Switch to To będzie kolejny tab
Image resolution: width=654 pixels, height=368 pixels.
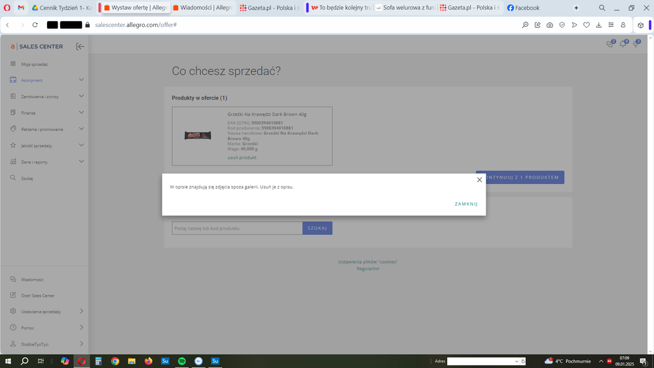pos(340,7)
